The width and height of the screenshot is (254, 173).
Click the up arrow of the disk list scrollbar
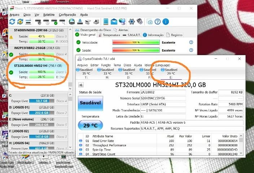click(x=70, y=30)
